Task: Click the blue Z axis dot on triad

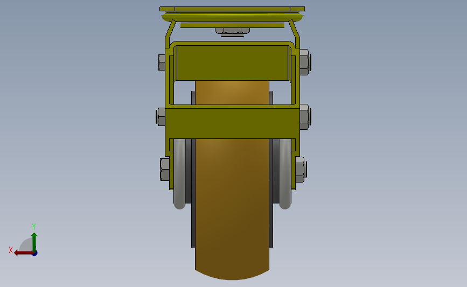Action: (35, 254)
